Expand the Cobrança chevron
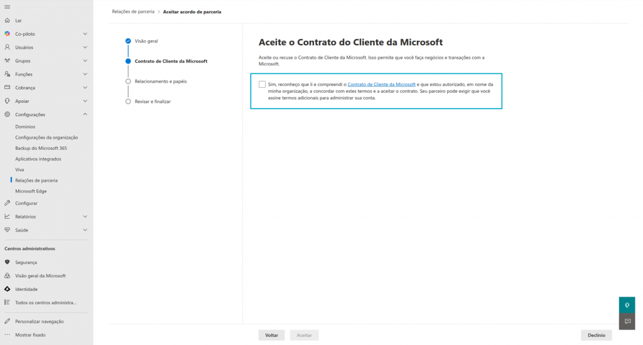The width and height of the screenshot is (643, 345). pyautogui.click(x=85, y=87)
